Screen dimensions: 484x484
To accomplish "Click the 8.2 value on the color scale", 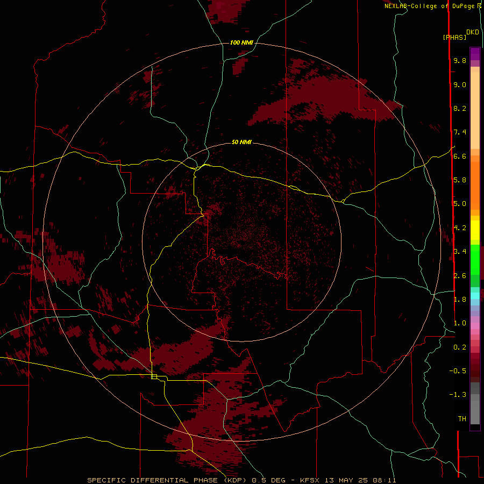I will (x=460, y=109).
